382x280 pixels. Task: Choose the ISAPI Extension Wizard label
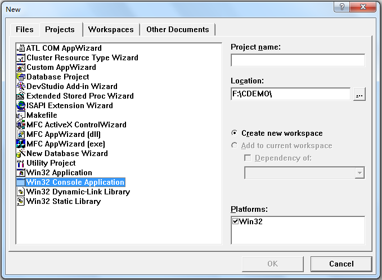[x=70, y=105]
